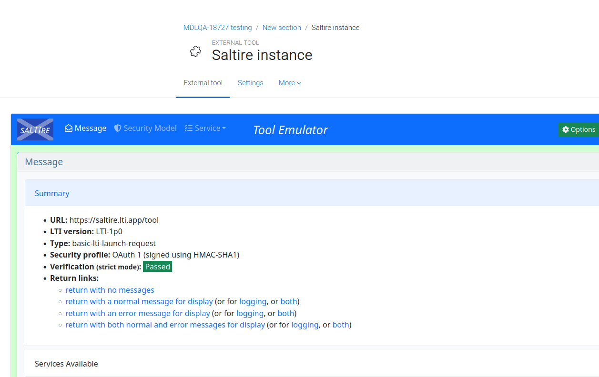The height and width of the screenshot is (377, 599).
Task: Click return with no messages link
Action: (110, 290)
